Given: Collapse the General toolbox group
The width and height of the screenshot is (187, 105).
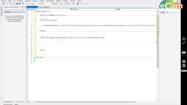Looking at the screenshot, I should [5, 12].
